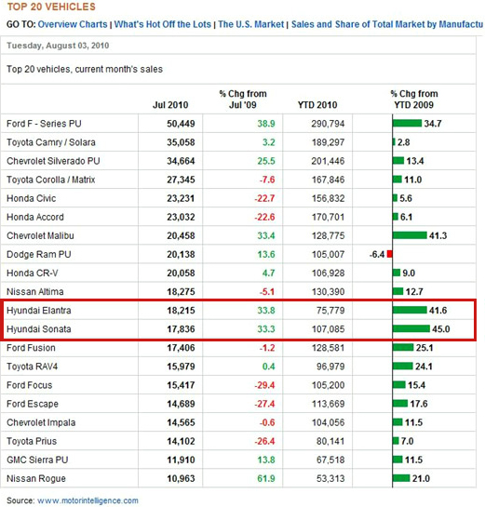Click the % Chg from YTD 2009 header

coord(414,100)
